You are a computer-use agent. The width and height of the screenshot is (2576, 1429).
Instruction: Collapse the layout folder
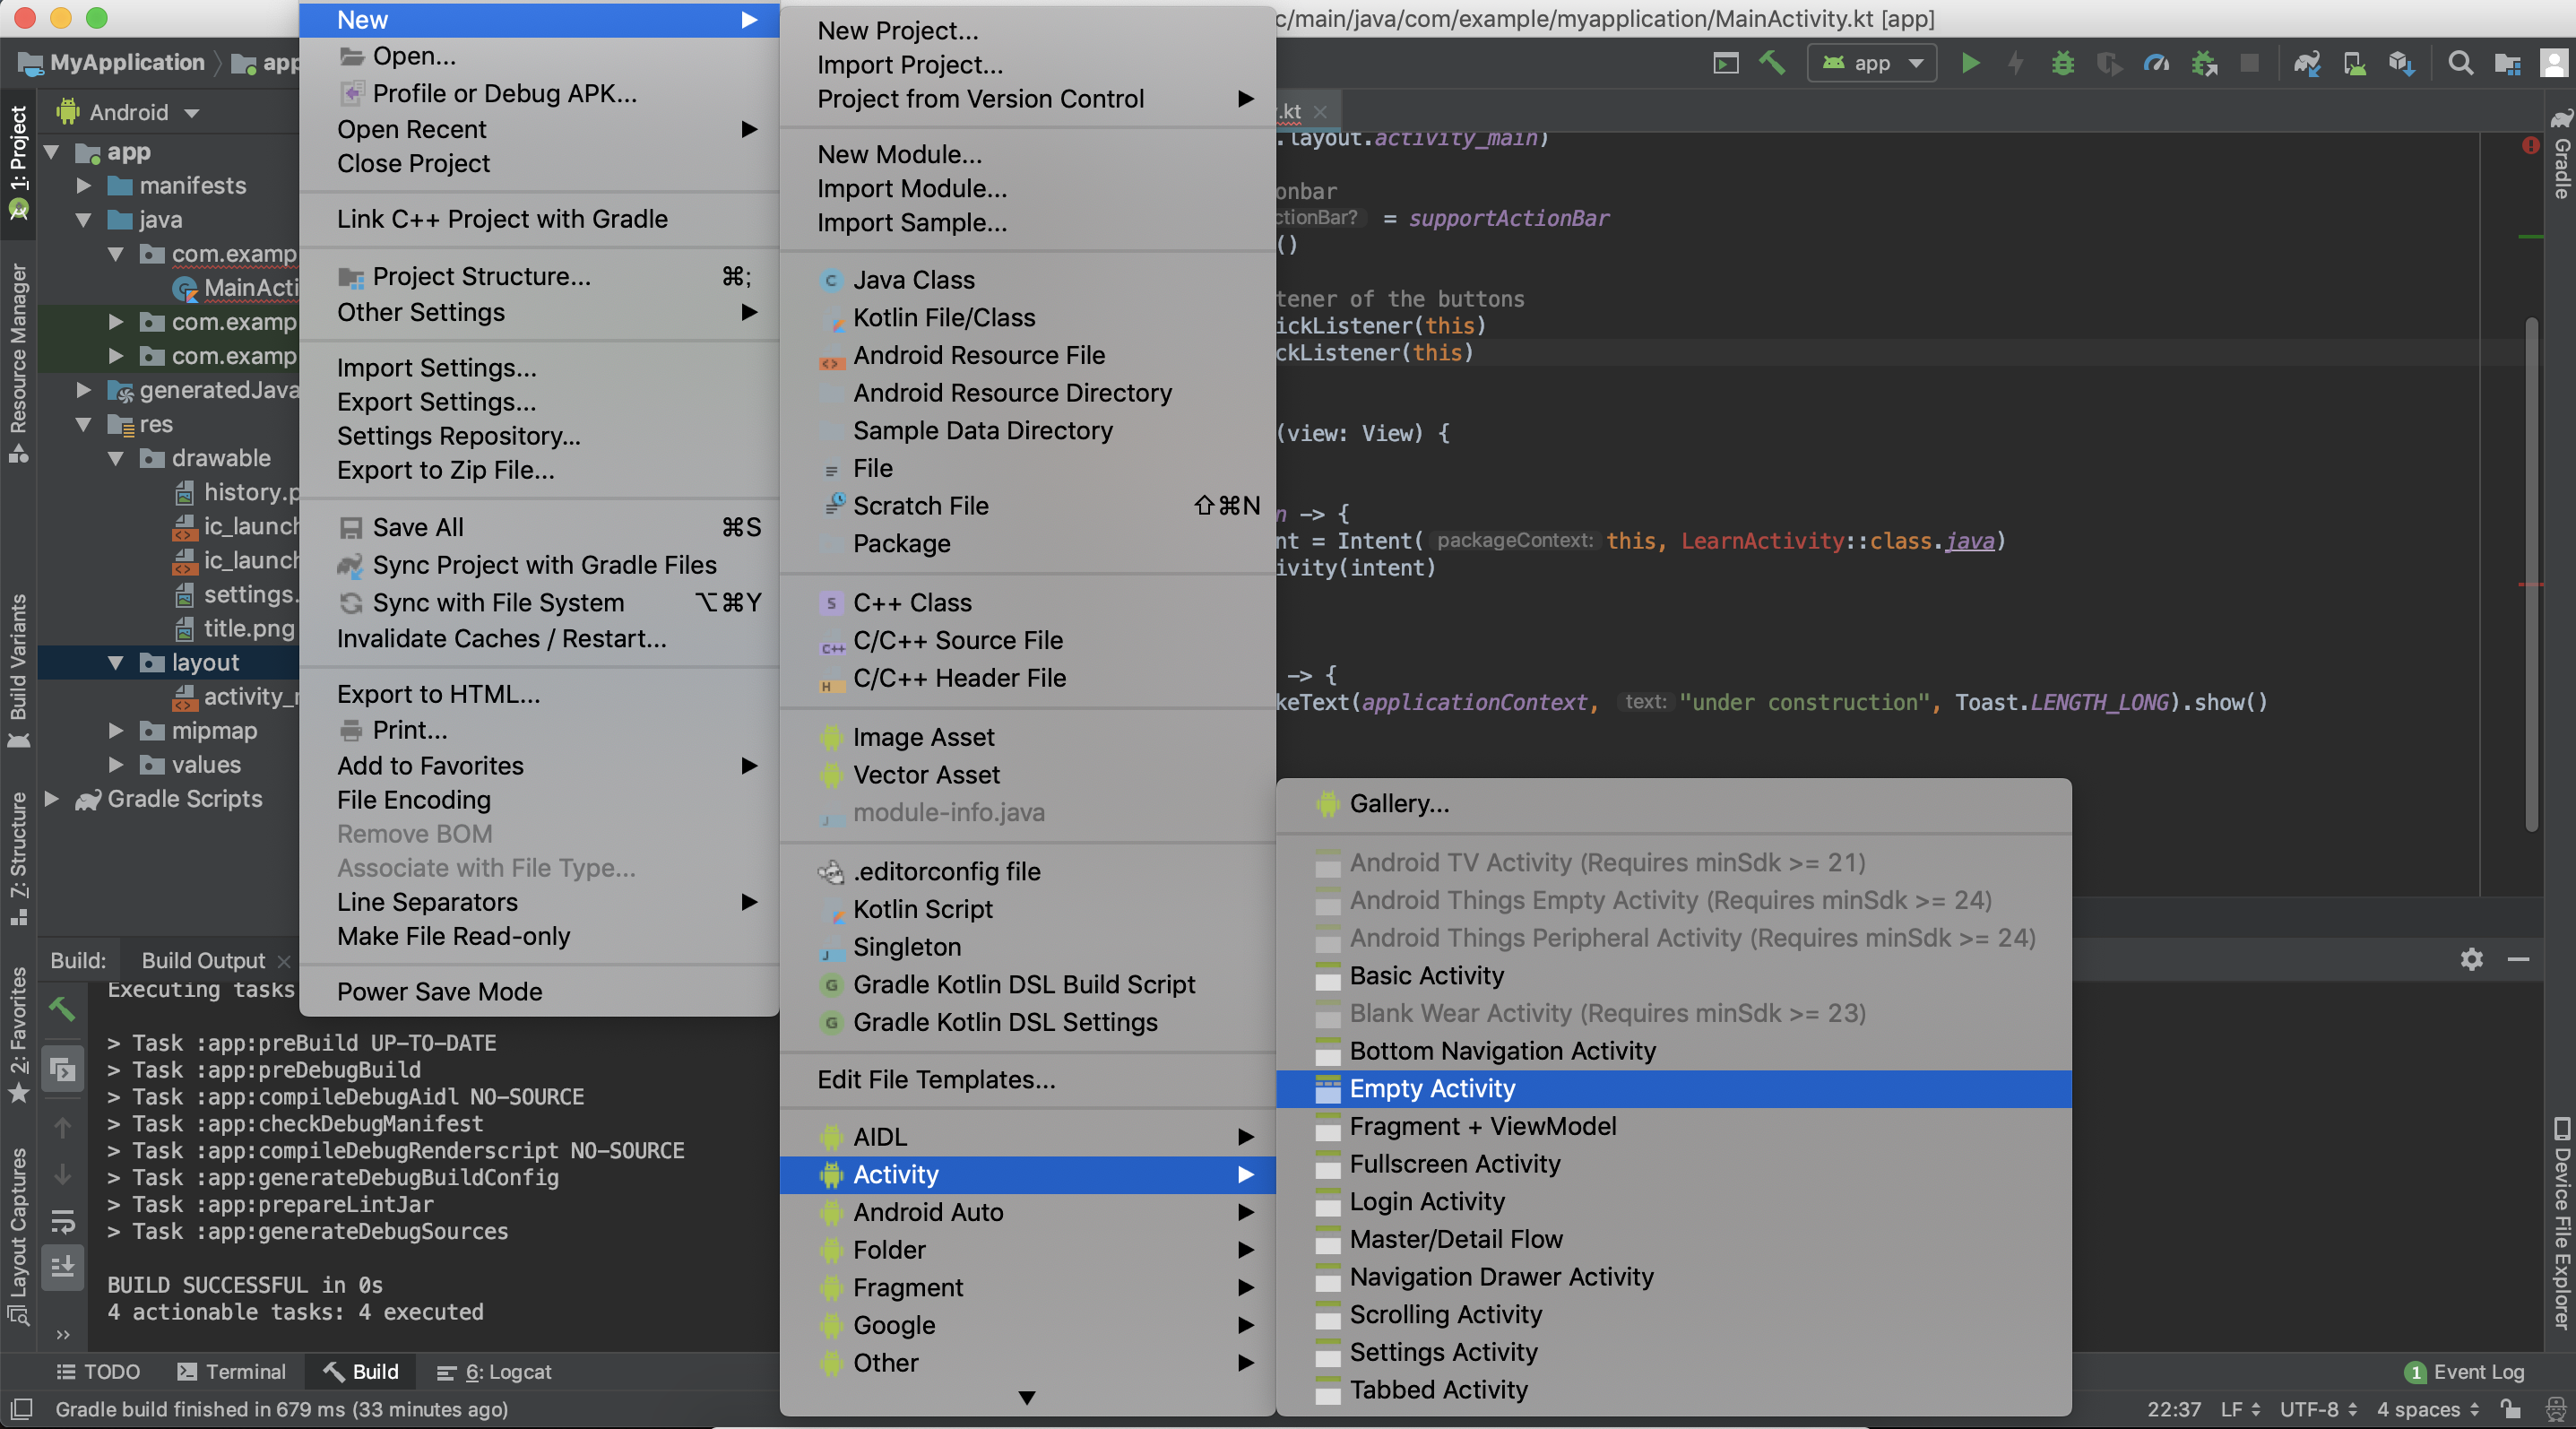point(116,663)
